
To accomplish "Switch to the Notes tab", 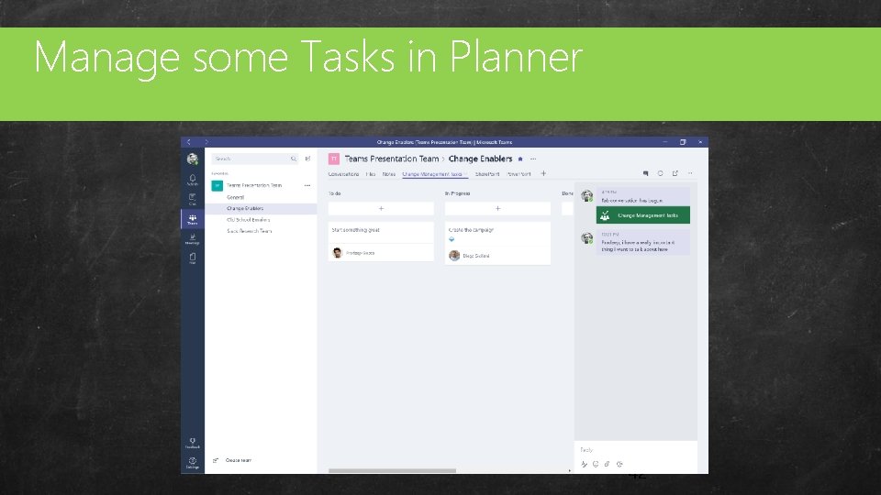I will click(389, 174).
